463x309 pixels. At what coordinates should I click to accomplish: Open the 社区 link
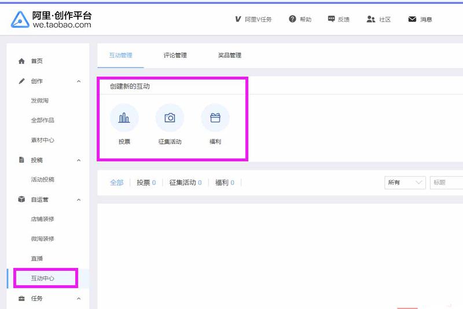pyautogui.click(x=385, y=20)
